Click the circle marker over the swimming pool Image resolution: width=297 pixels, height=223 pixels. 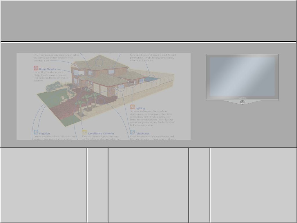click(151, 78)
